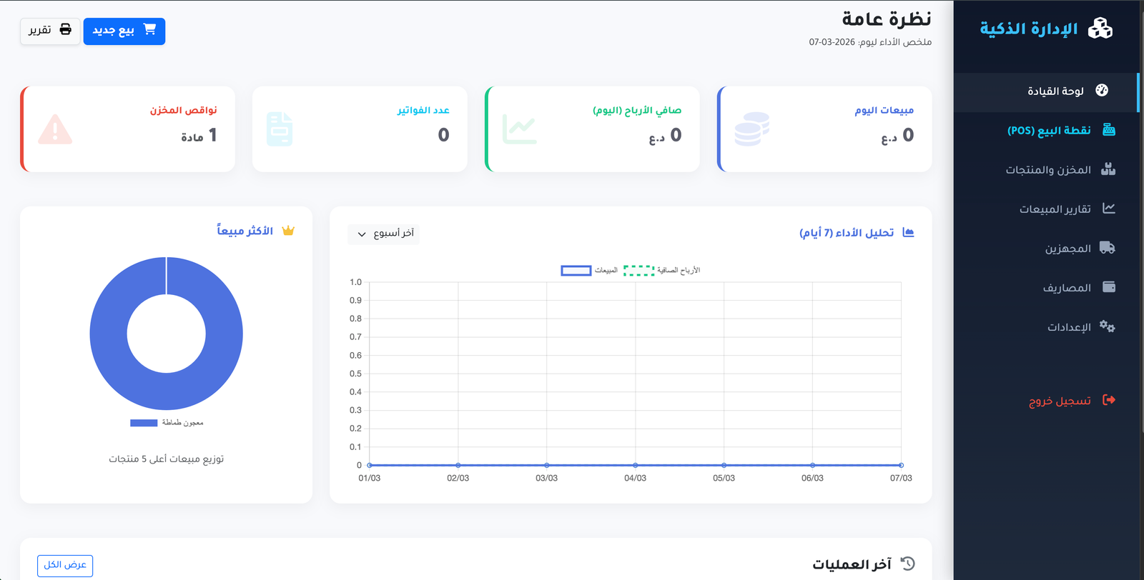Click the inventory boxes icon in sidebar
Screen dimensions: 1144x580
click(x=1108, y=169)
